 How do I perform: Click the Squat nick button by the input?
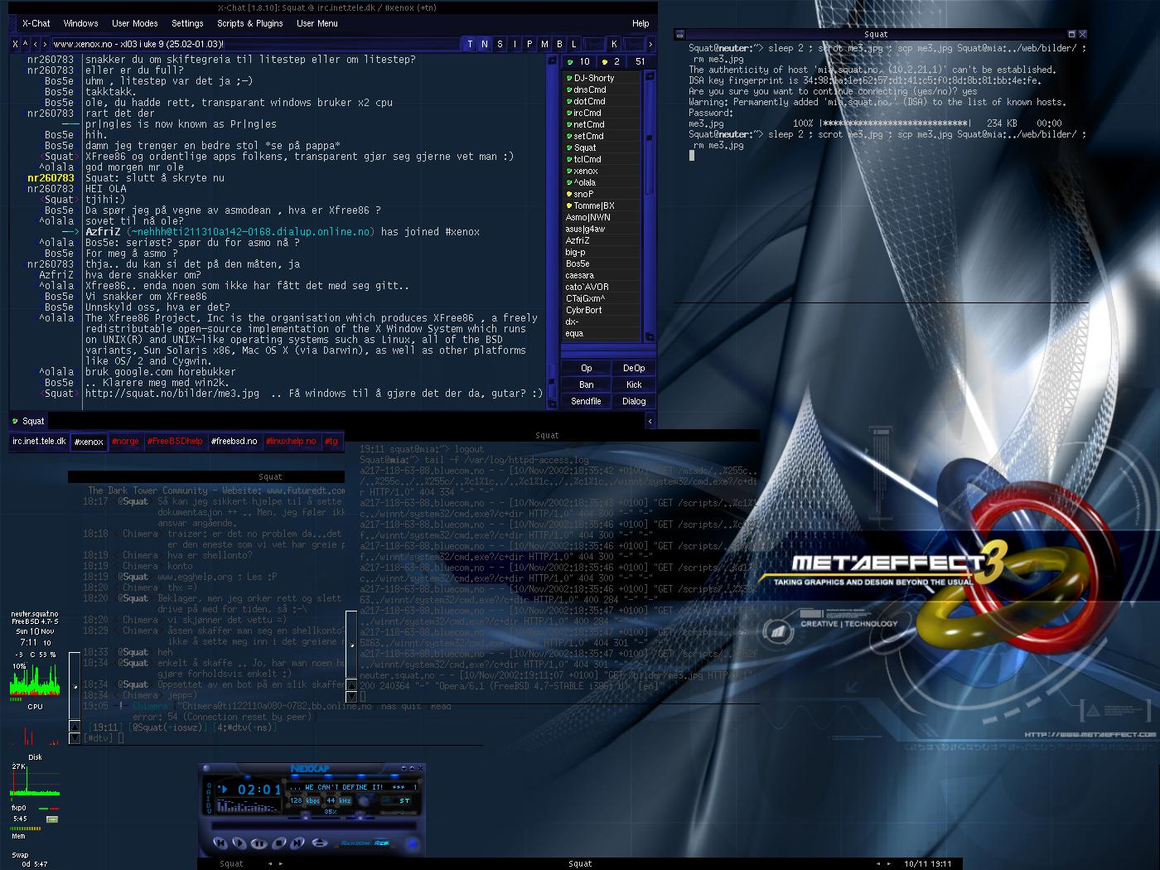tap(28, 421)
